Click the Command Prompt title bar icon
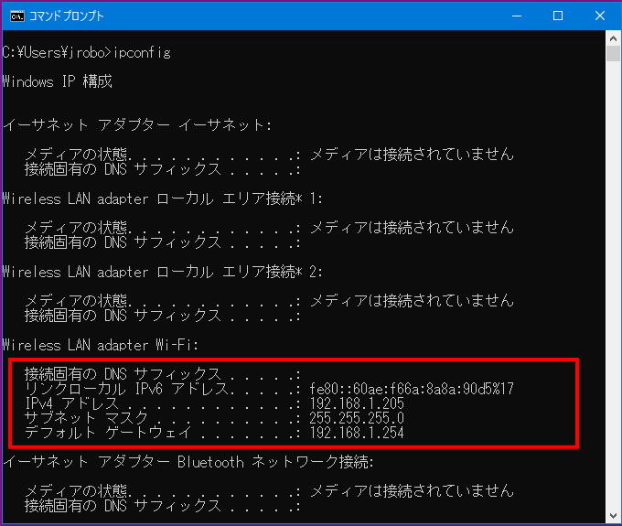This screenshot has width=622, height=526. pos(17,16)
